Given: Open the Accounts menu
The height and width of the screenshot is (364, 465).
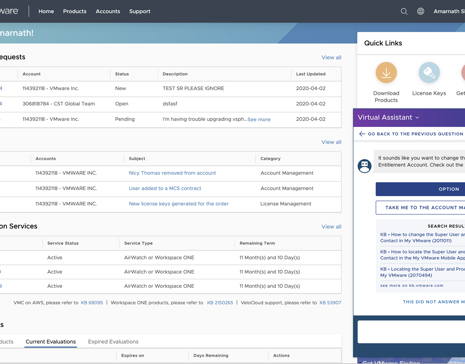Looking at the screenshot, I should click(108, 11).
